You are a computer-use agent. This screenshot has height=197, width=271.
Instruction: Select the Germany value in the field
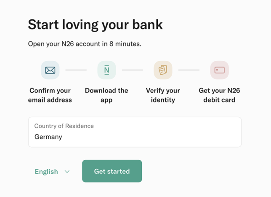pos(48,137)
